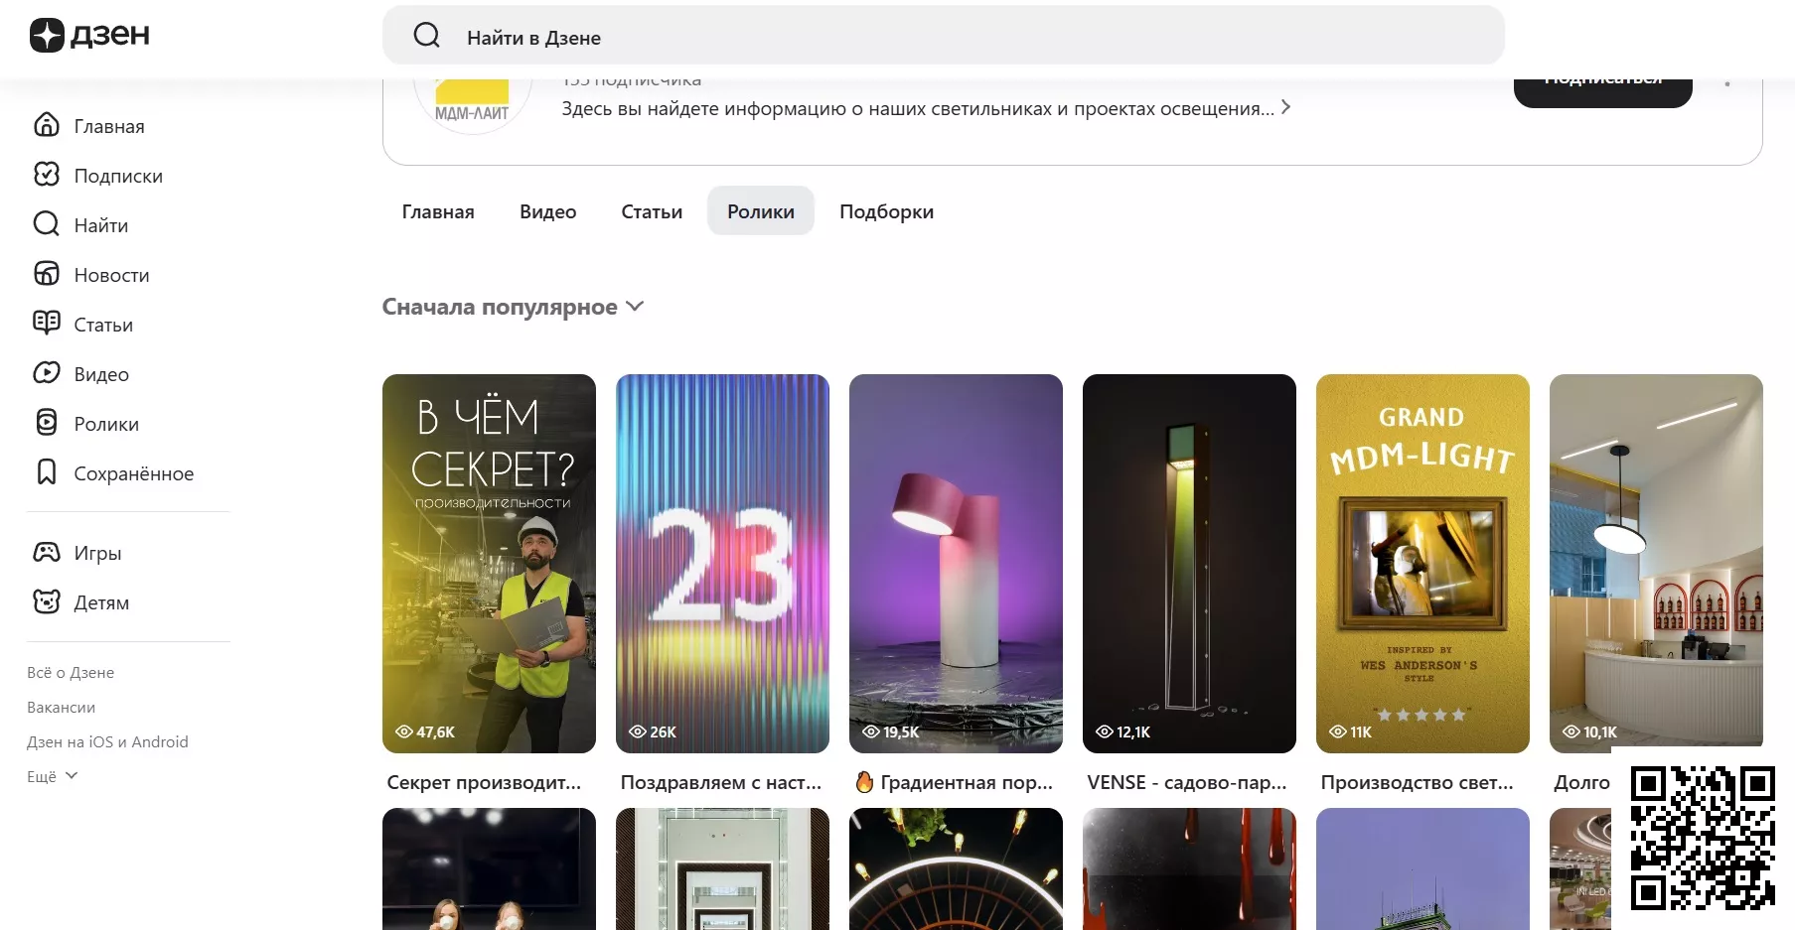Switch to the Видео channel tab
The width and height of the screenshot is (1795, 930).
coord(547,211)
